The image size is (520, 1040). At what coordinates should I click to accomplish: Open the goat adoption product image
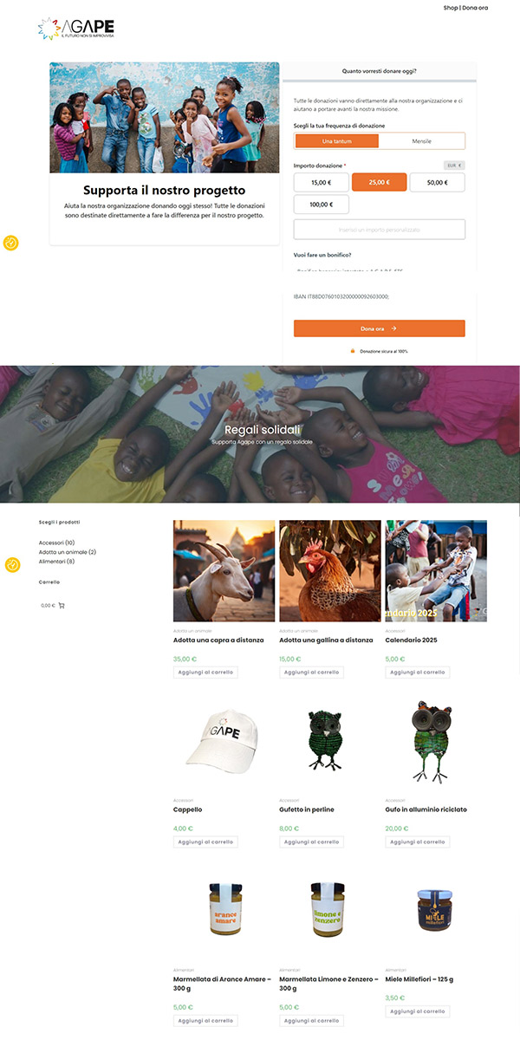click(x=224, y=570)
